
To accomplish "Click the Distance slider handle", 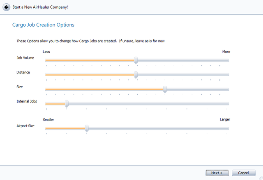I will (x=136, y=75).
